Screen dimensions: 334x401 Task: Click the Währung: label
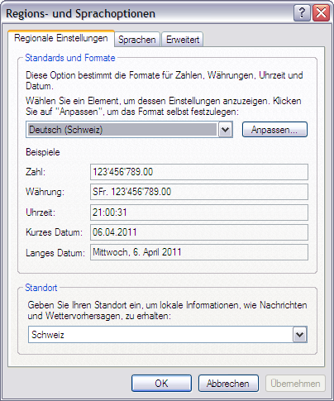point(45,192)
